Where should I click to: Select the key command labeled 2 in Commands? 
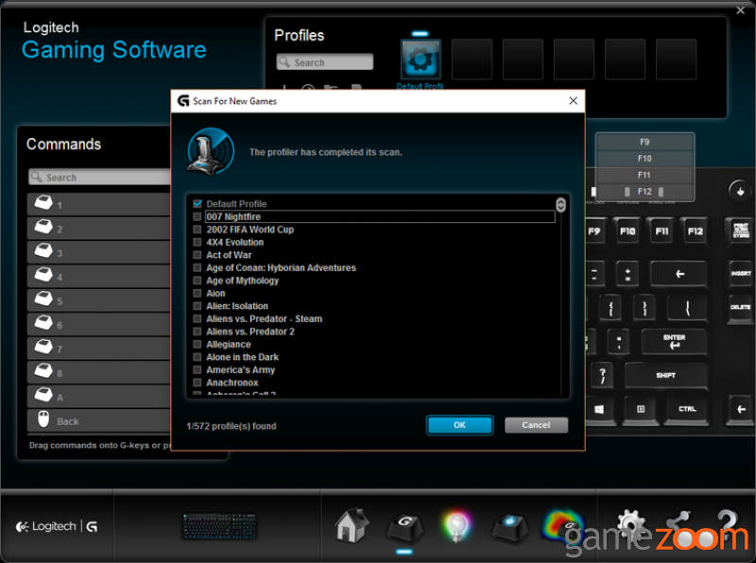pyautogui.click(x=99, y=229)
